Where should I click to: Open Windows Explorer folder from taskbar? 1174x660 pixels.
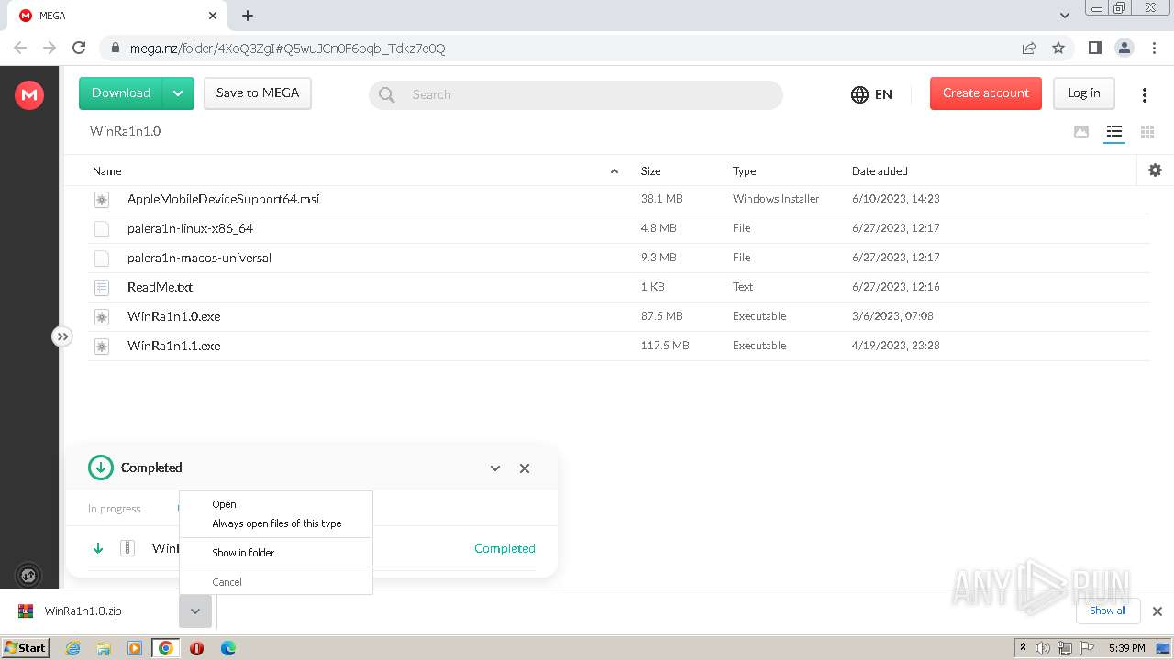[x=104, y=648]
